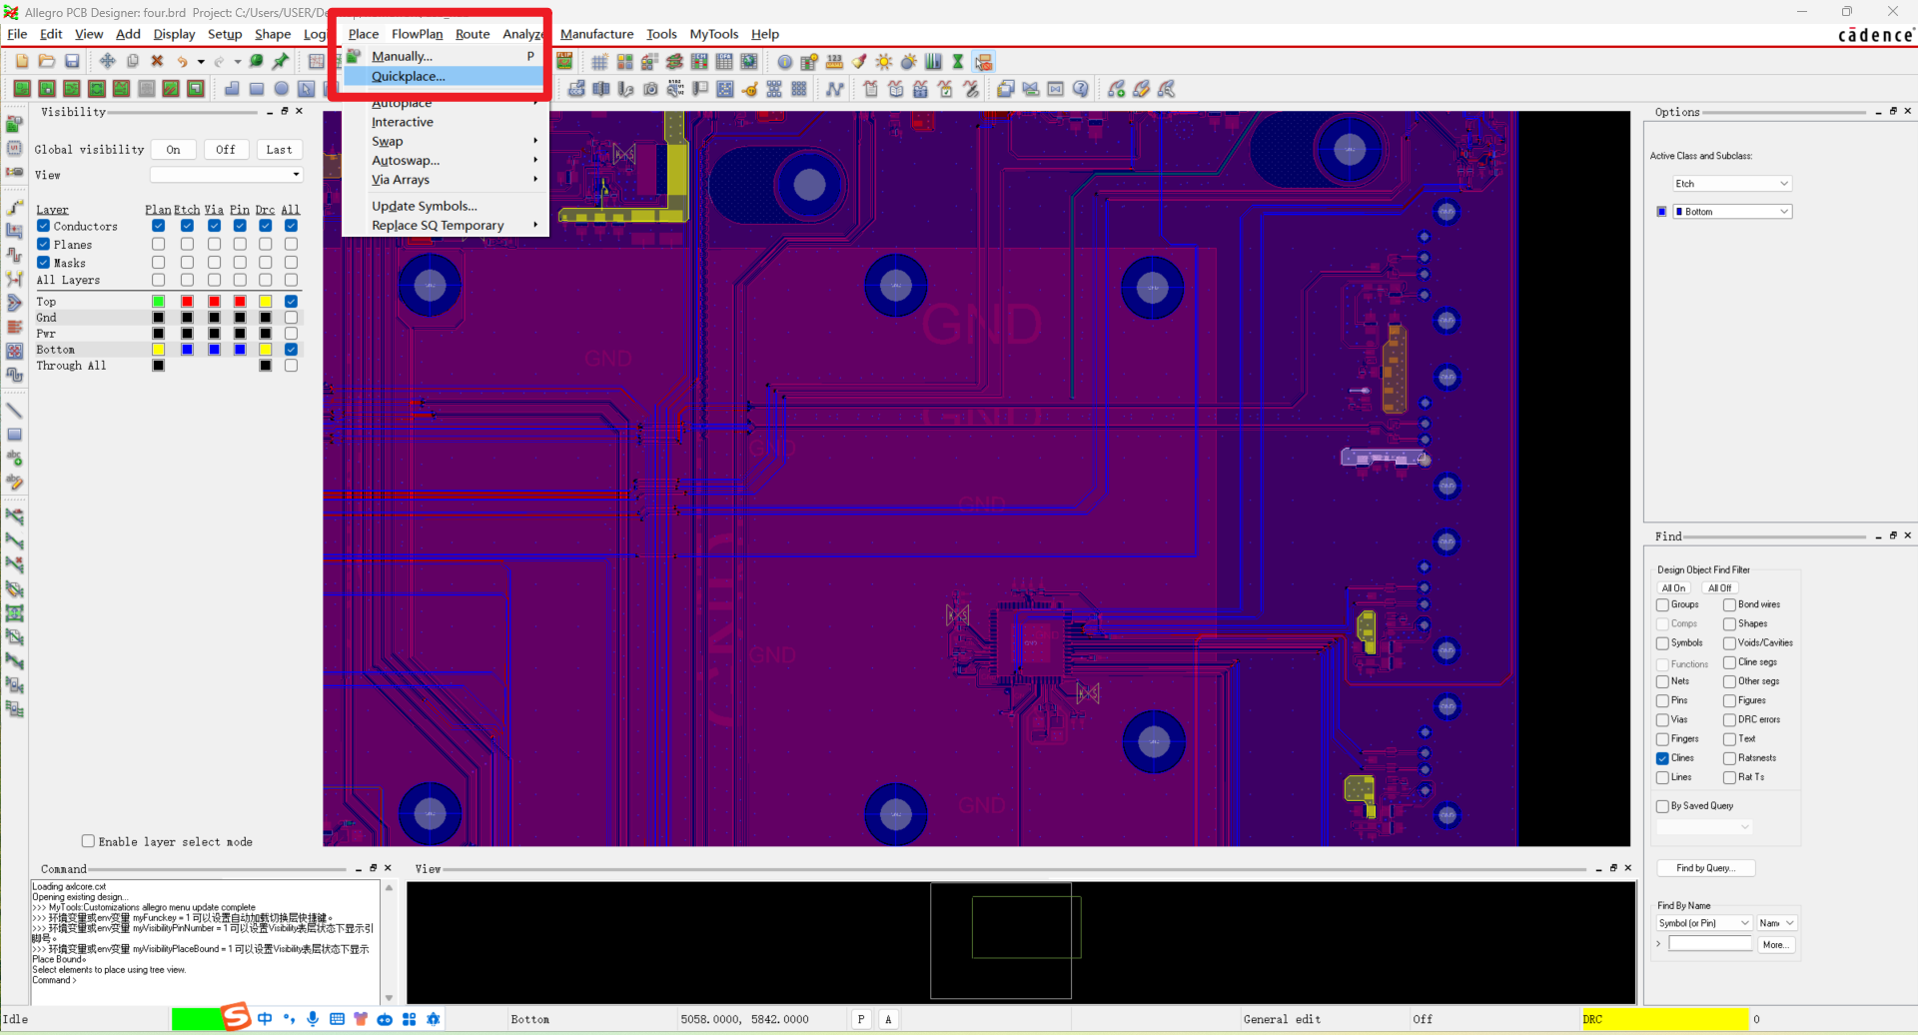1918x1035 pixels.
Task: Choose Quickplace... from Place menu
Action: click(x=443, y=76)
